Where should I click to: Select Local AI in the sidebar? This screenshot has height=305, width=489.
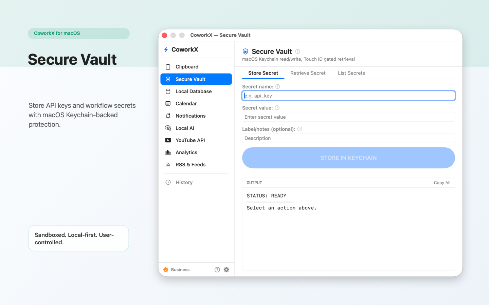(x=196, y=128)
